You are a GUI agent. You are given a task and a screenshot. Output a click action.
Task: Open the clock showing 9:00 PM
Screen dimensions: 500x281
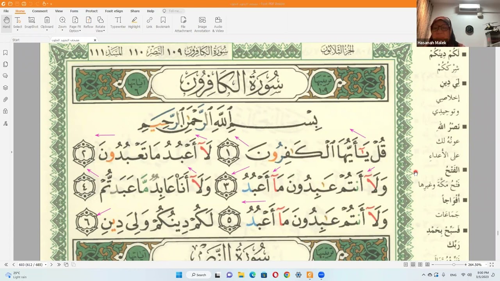coord(482,275)
